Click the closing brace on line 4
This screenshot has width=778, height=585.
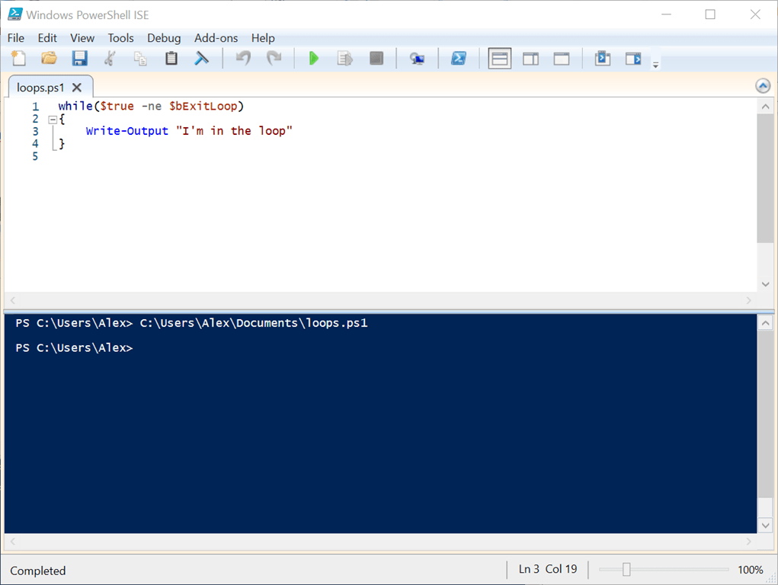pos(62,144)
